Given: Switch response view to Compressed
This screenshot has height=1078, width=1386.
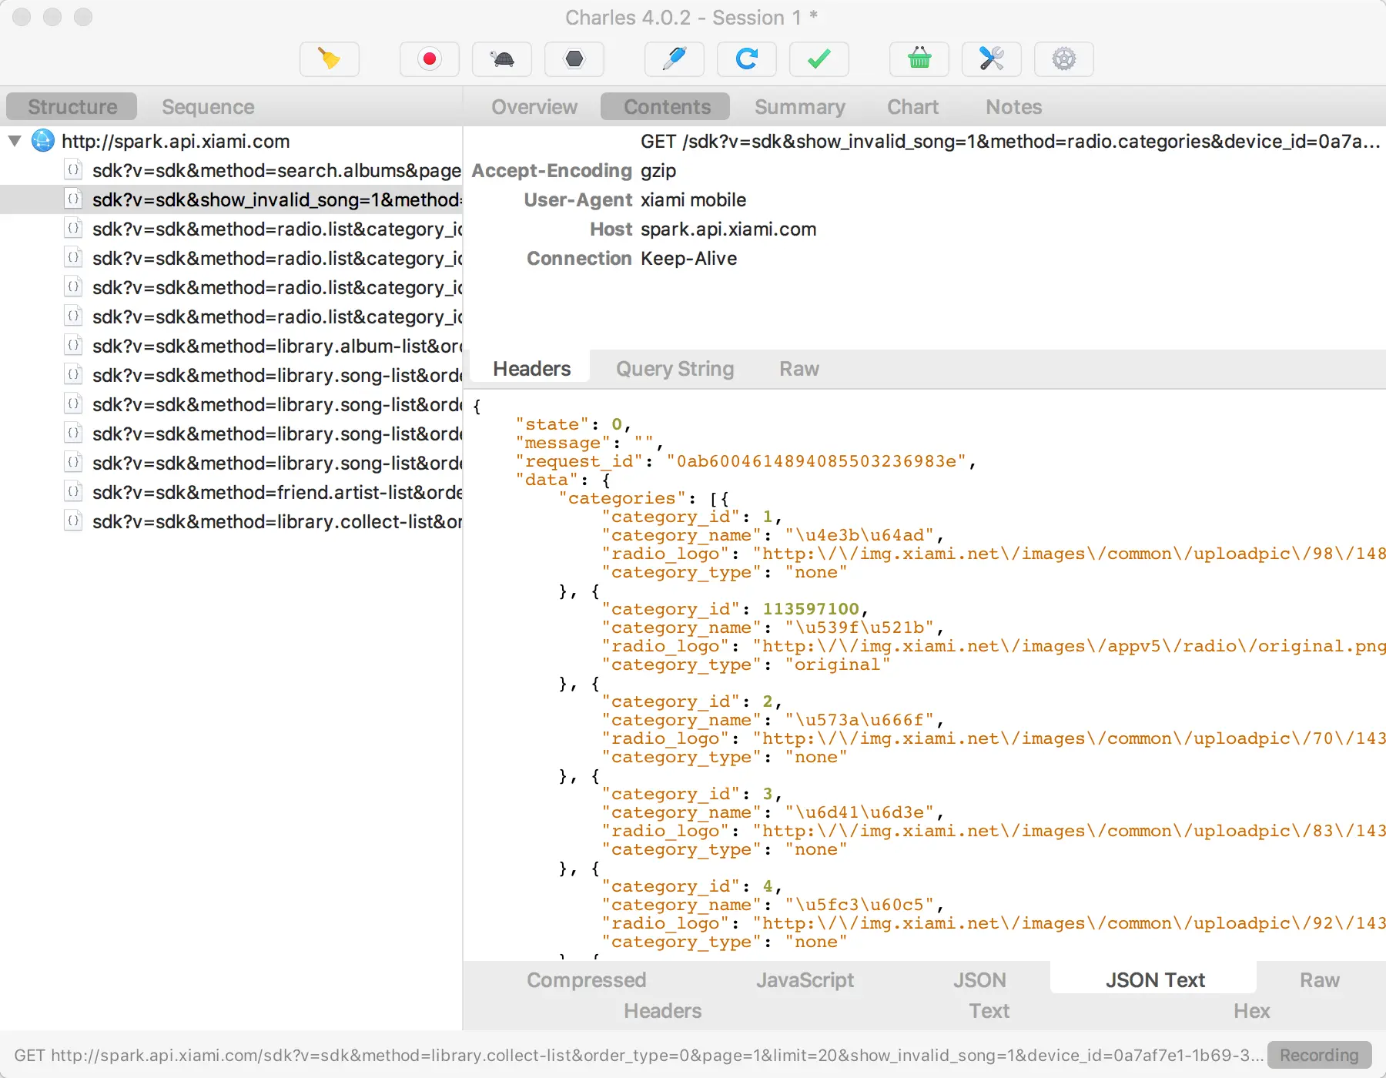Looking at the screenshot, I should [x=586, y=979].
